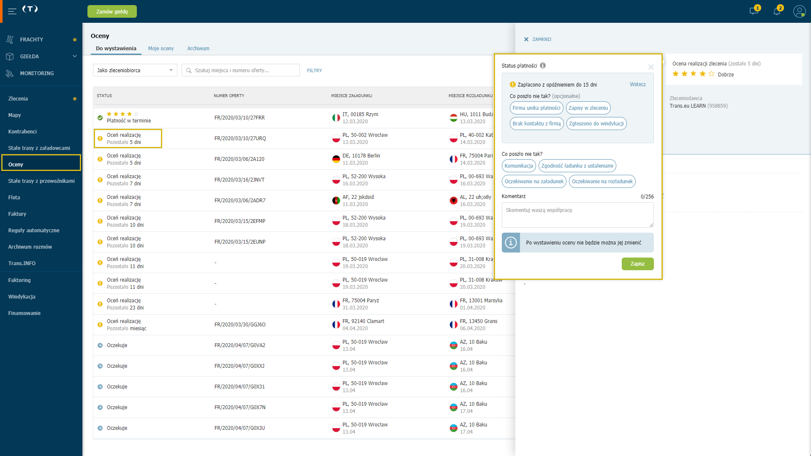Toggle the Brak kontaktu z firmą tag
The width and height of the screenshot is (811, 456).
(536, 124)
